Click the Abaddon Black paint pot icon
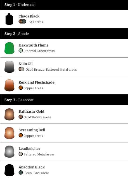This screenshot has height=179, width=128. point(10,170)
